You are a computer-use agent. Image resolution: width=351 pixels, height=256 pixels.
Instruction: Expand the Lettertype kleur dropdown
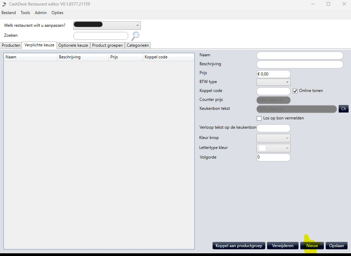288,148
